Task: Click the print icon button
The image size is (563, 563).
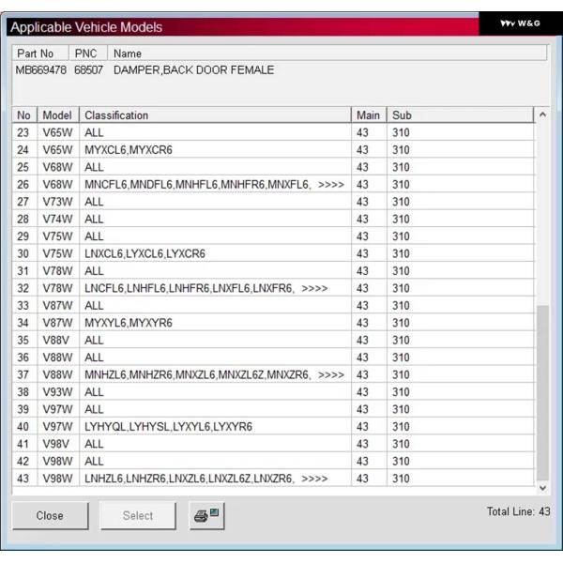Action: pyautogui.click(x=205, y=515)
